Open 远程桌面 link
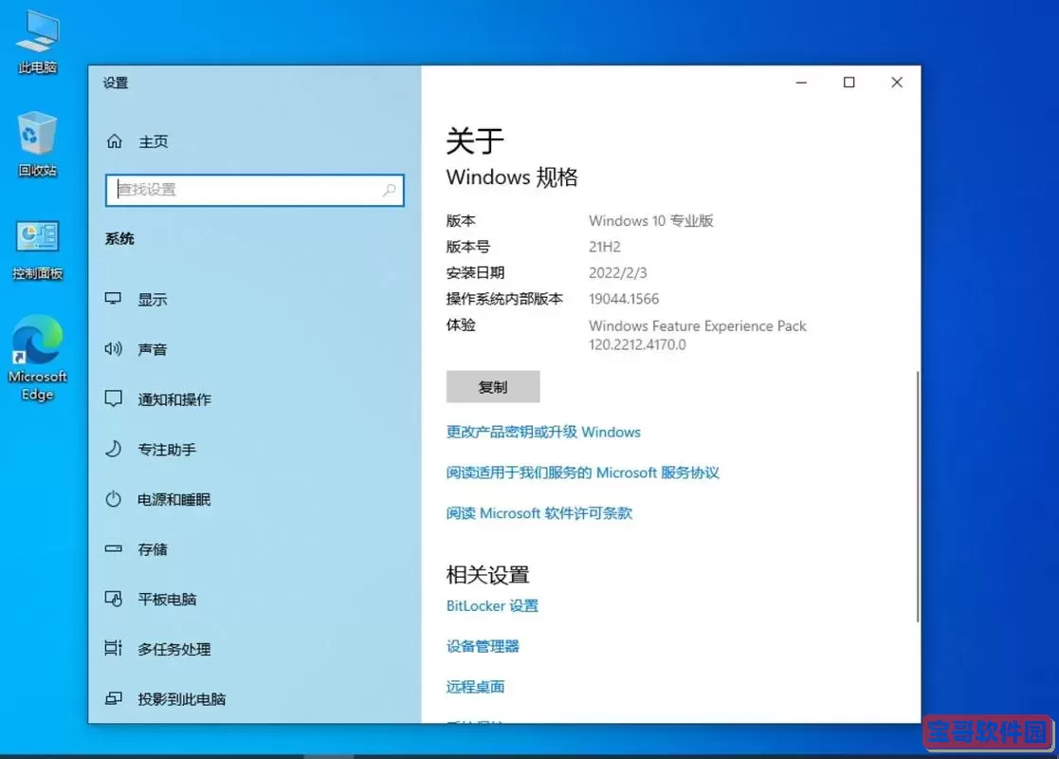This screenshot has width=1059, height=759. tap(475, 687)
